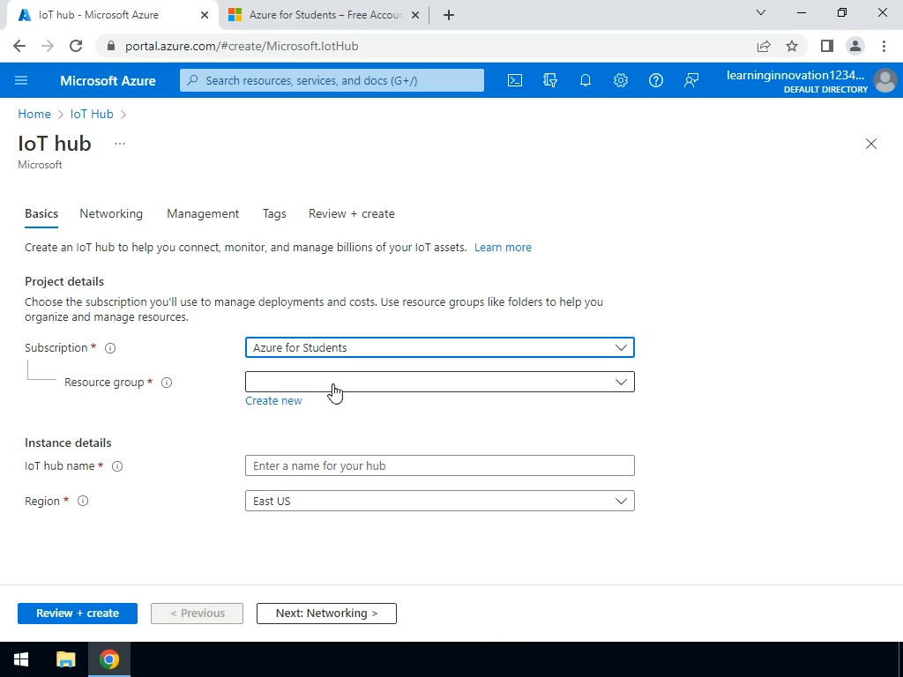Open the Chrome three-dot menu
The image size is (903, 677).
click(x=884, y=46)
